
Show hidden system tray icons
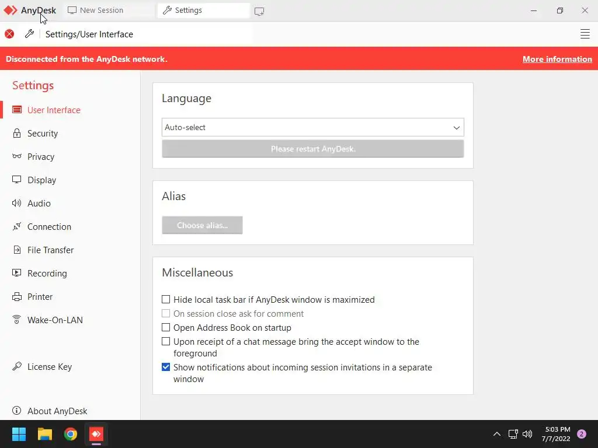(x=497, y=434)
